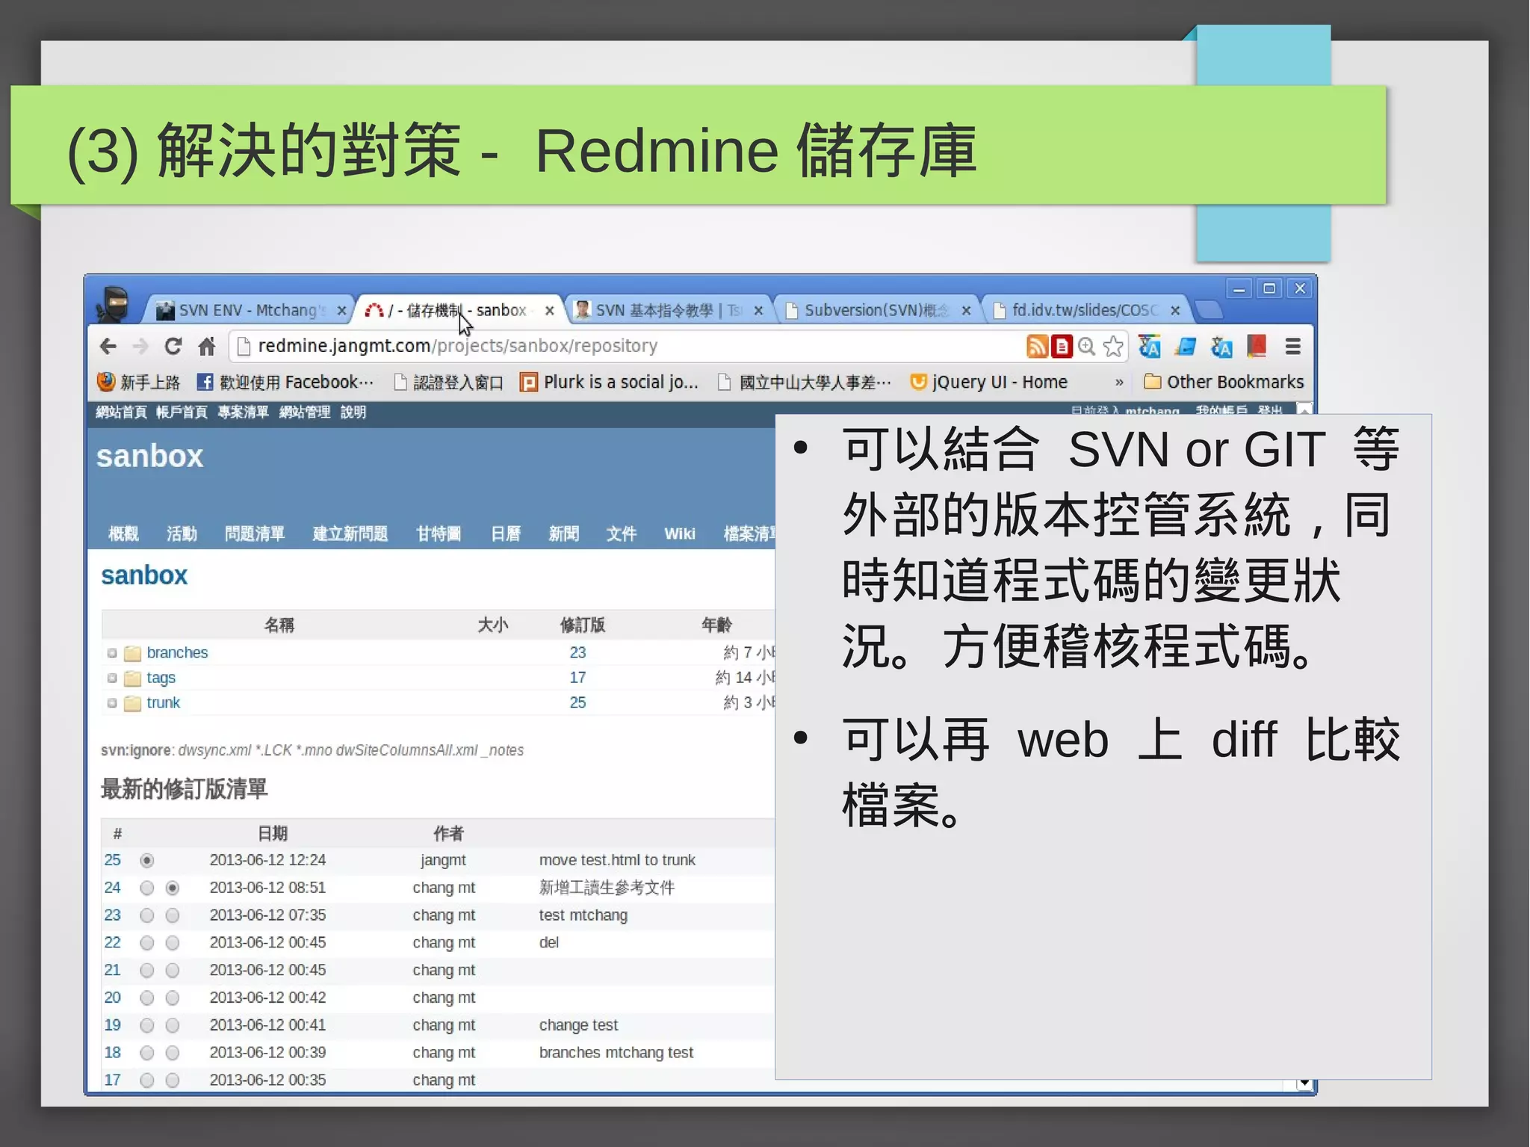Click the orange RSS feed icon

pyautogui.click(x=1037, y=346)
